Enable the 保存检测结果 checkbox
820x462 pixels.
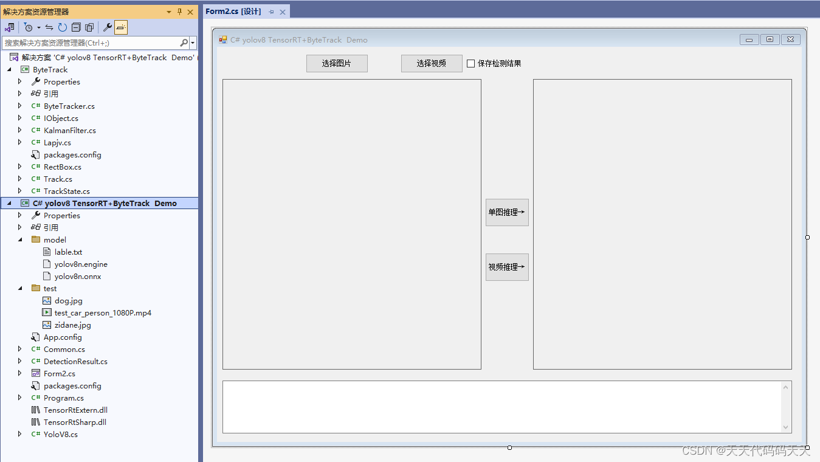[471, 63]
